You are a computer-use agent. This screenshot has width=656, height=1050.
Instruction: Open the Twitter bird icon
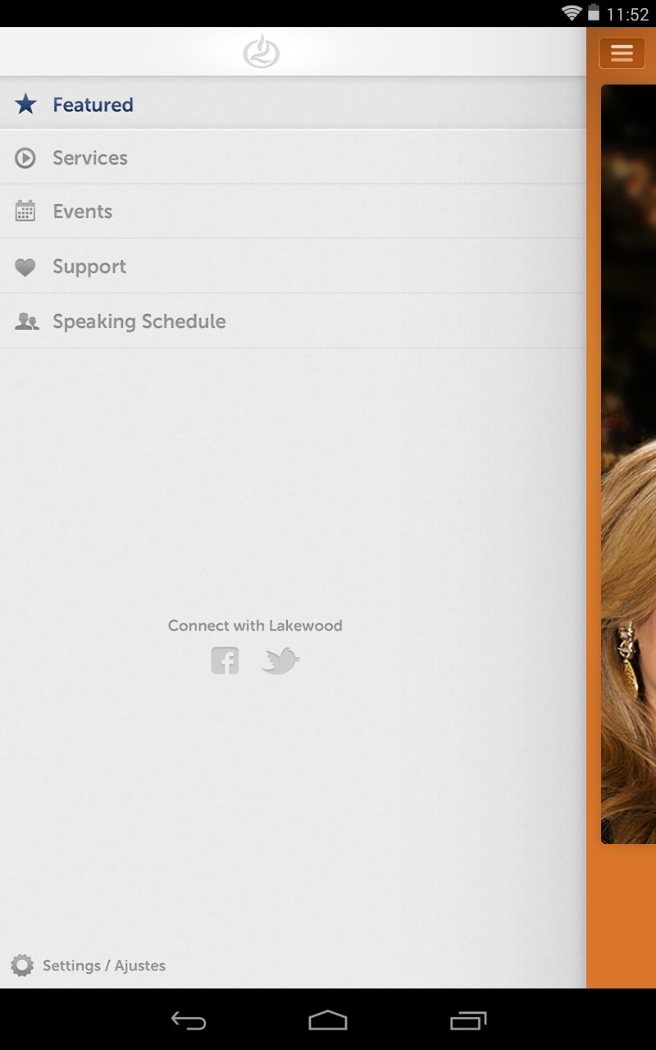(280, 660)
